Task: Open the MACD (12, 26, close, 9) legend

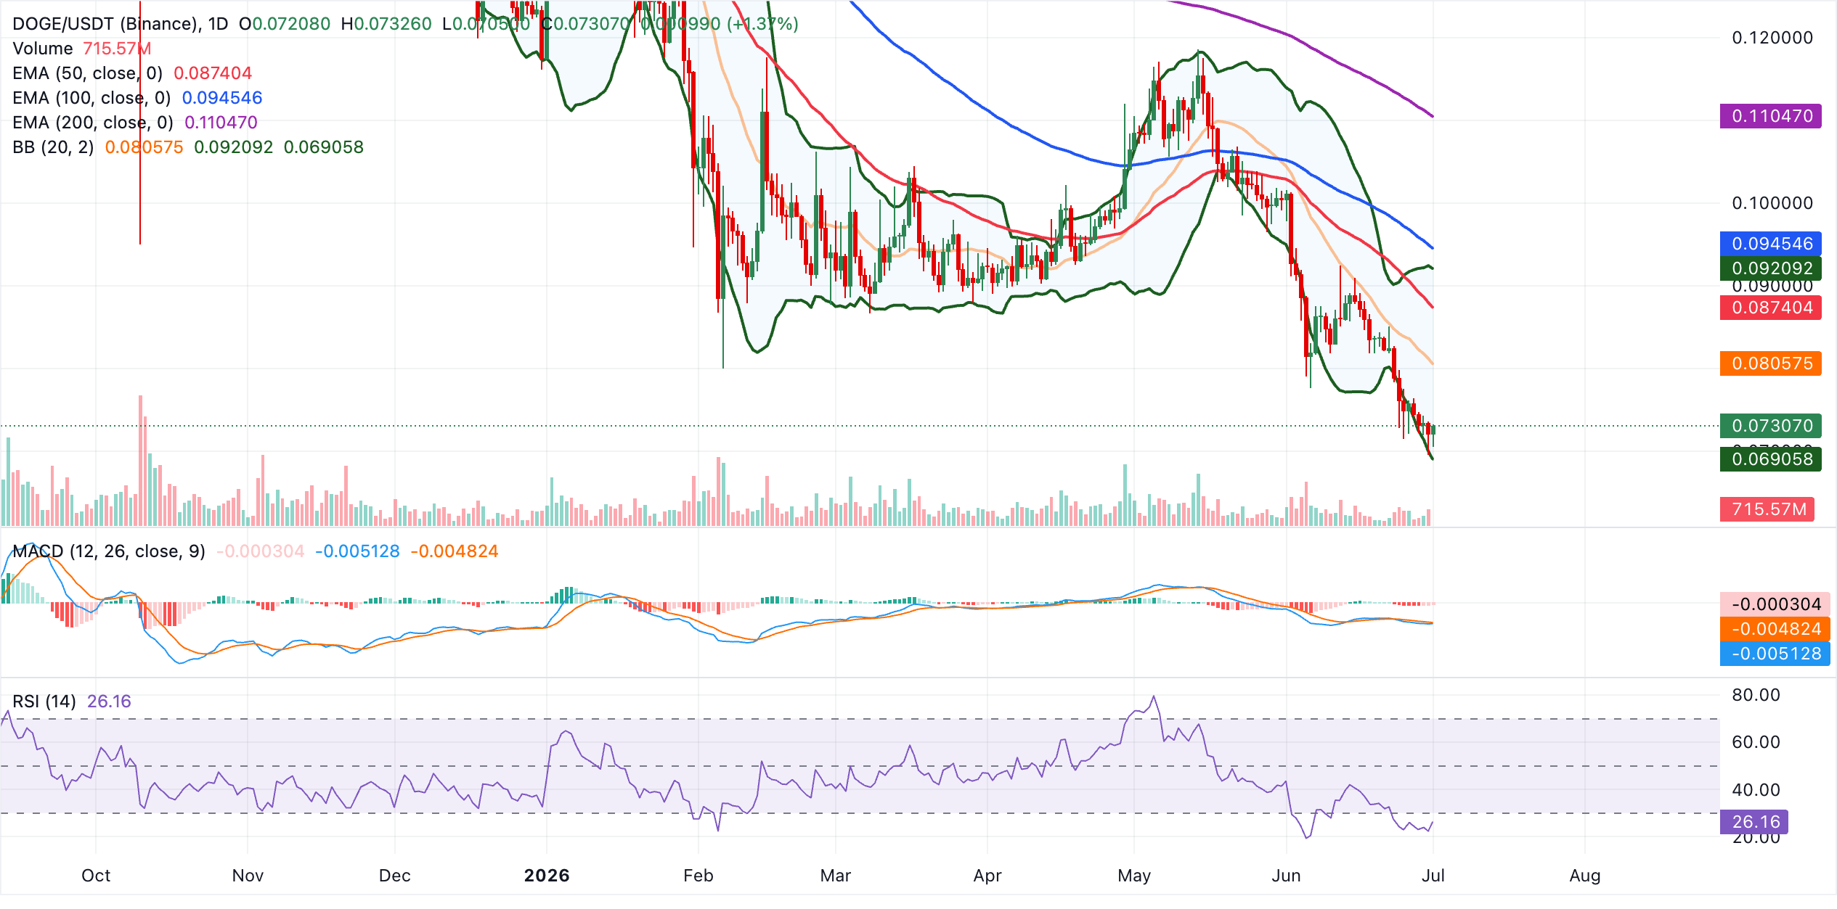Action: click(109, 551)
